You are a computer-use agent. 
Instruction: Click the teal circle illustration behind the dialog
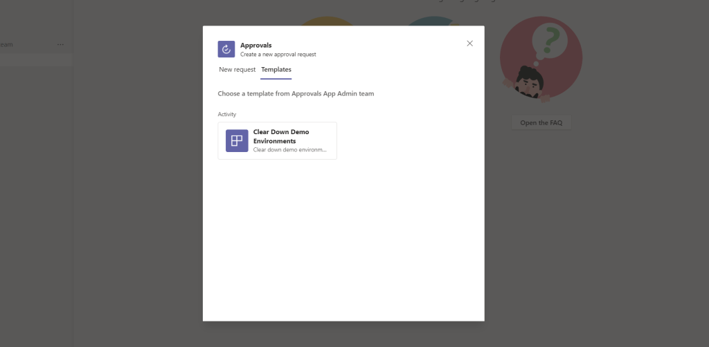pyautogui.click(x=426, y=22)
